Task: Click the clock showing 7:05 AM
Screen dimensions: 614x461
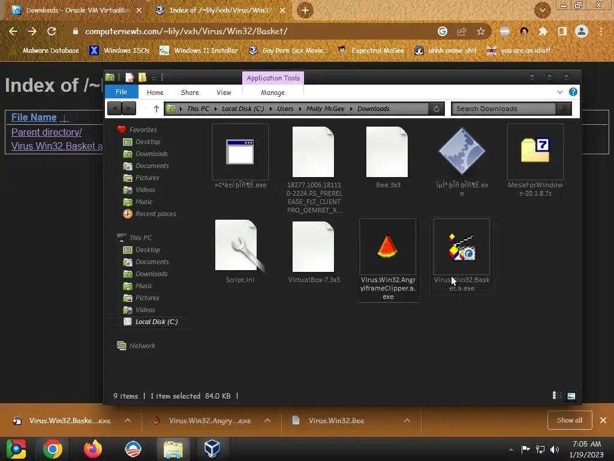Action: (x=586, y=444)
